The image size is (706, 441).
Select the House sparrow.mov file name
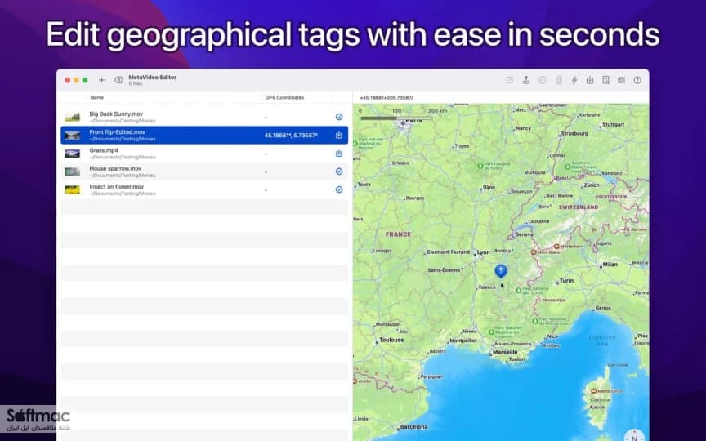(x=115, y=169)
